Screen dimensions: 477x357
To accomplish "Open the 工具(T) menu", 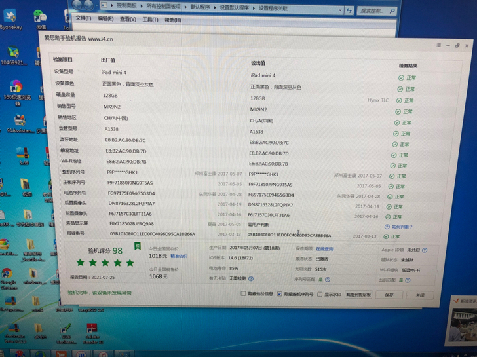I will click(x=150, y=20).
